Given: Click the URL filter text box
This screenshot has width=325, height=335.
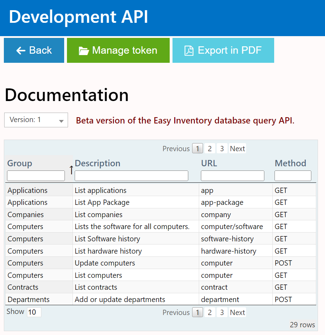Looking at the screenshot, I should point(232,176).
